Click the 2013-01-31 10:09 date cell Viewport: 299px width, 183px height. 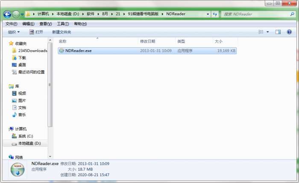[x=156, y=51]
